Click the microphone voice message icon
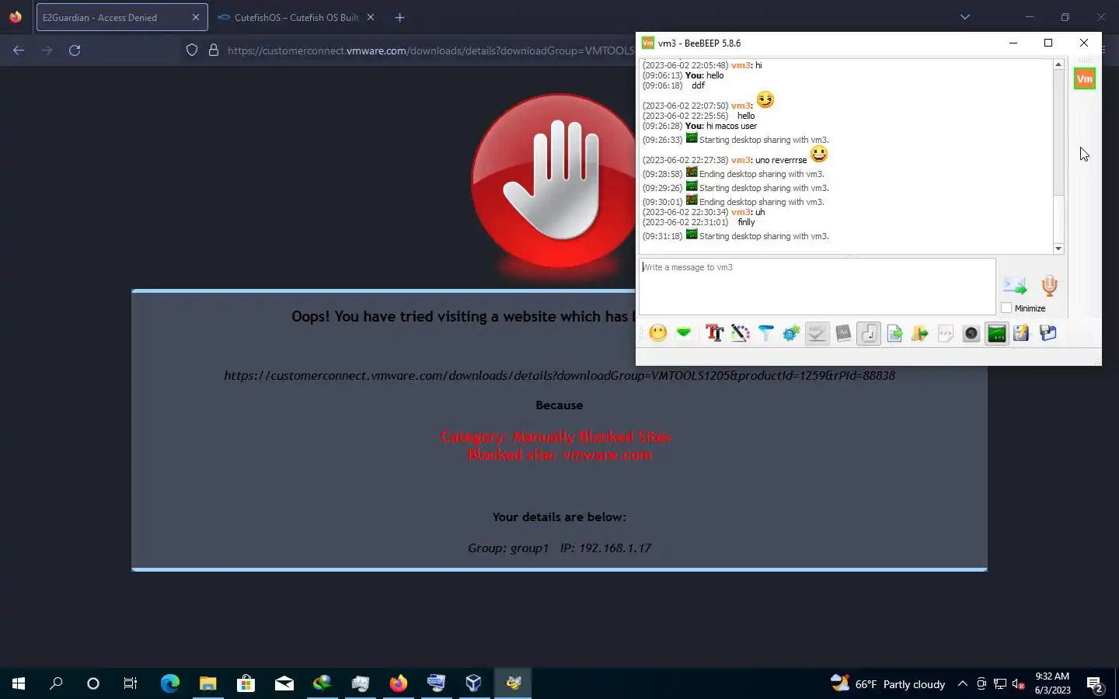1119x699 pixels. tap(1049, 286)
